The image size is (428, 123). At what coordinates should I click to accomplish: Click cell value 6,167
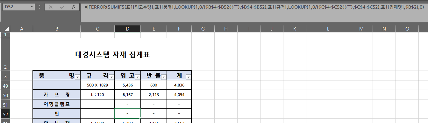click(x=127, y=95)
